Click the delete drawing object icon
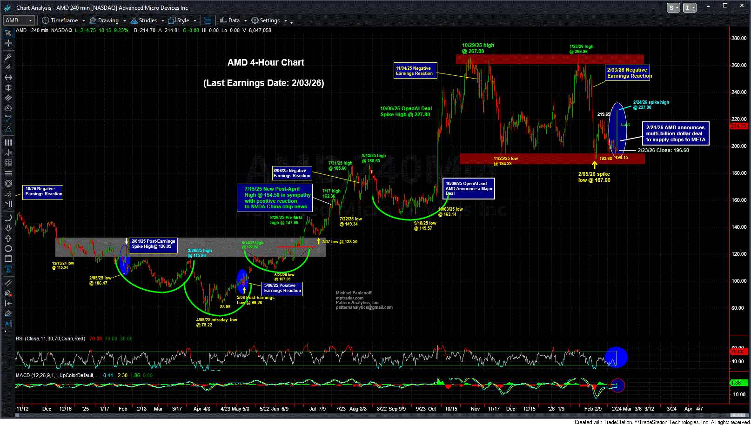 tap(8, 293)
